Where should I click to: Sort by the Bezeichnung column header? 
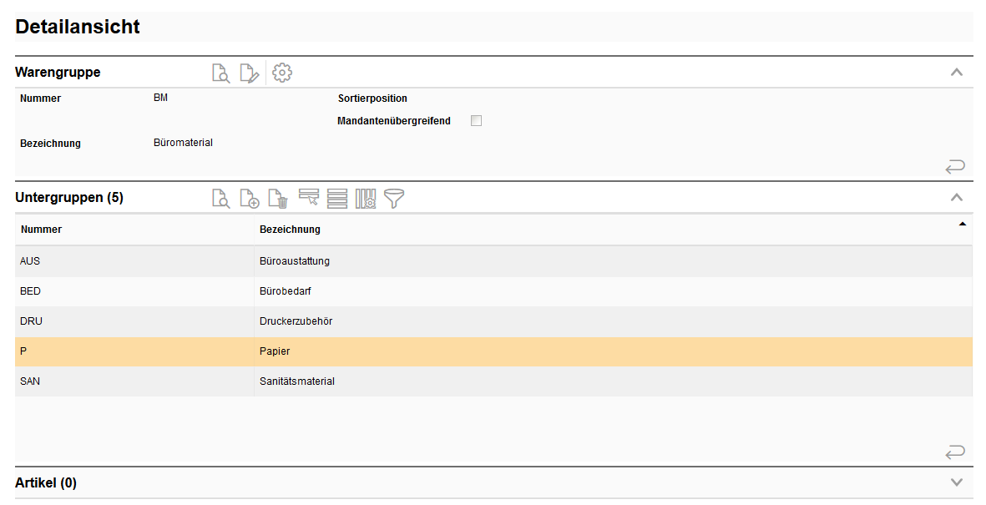pyautogui.click(x=291, y=230)
